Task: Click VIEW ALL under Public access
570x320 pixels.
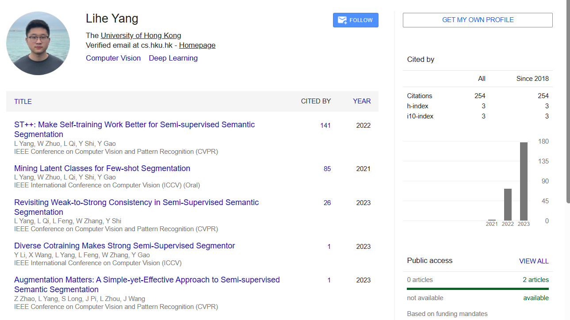Action: point(534,261)
